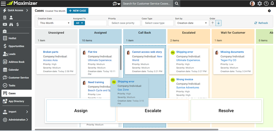Click the RK badge on Wrong invoice card
The width and height of the screenshot is (276, 131).
(173, 80)
